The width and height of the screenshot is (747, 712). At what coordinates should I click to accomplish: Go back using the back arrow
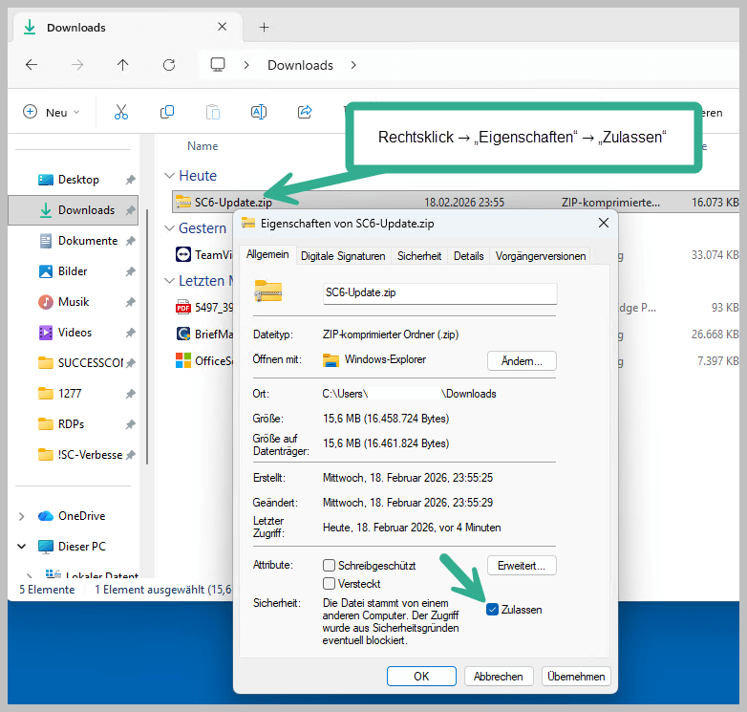tap(32, 65)
